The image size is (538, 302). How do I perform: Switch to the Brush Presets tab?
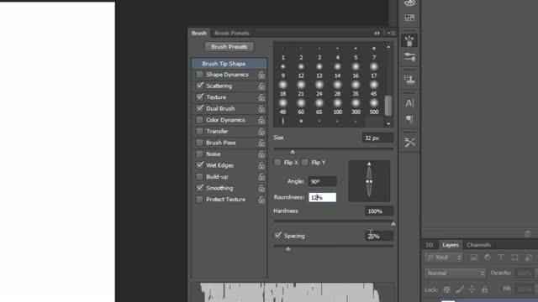232,34
